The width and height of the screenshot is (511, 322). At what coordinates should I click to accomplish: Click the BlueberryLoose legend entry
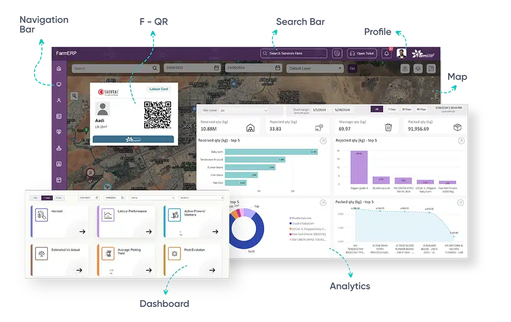point(301,218)
